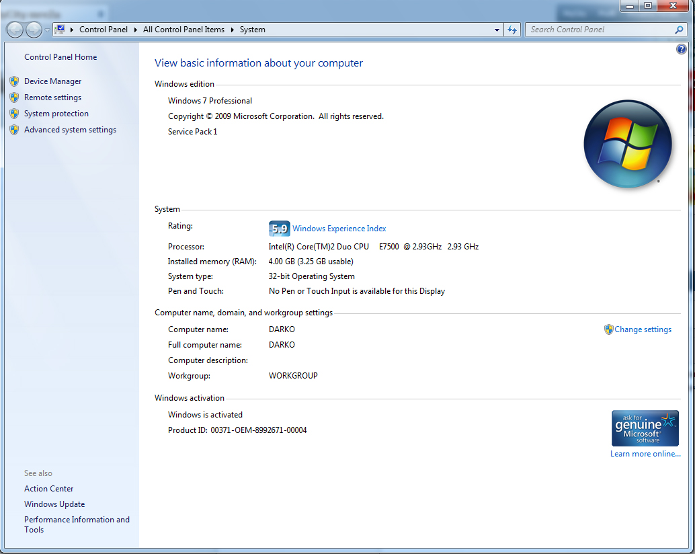Go back with the Back arrow button
The image size is (695, 554).
[x=15, y=30]
